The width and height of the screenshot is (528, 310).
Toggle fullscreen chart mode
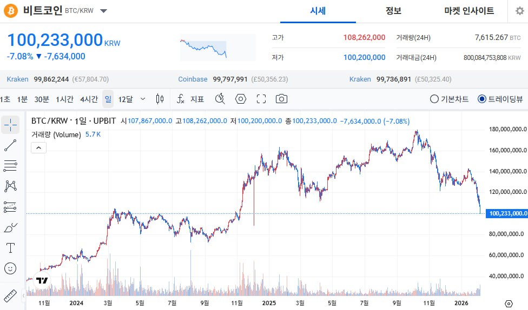pyautogui.click(x=261, y=99)
